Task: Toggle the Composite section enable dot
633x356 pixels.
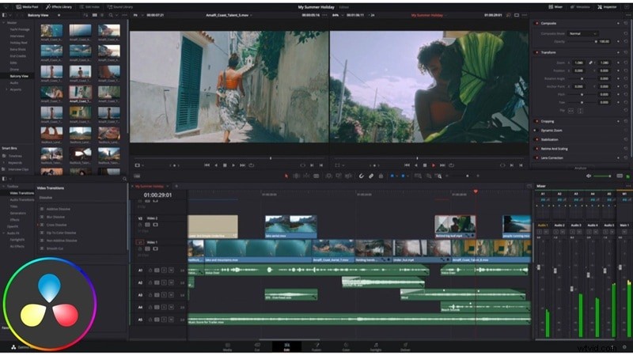Action: pyautogui.click(x=536, y=24)
